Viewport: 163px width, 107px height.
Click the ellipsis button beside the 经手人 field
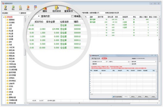tap(129, 62)
